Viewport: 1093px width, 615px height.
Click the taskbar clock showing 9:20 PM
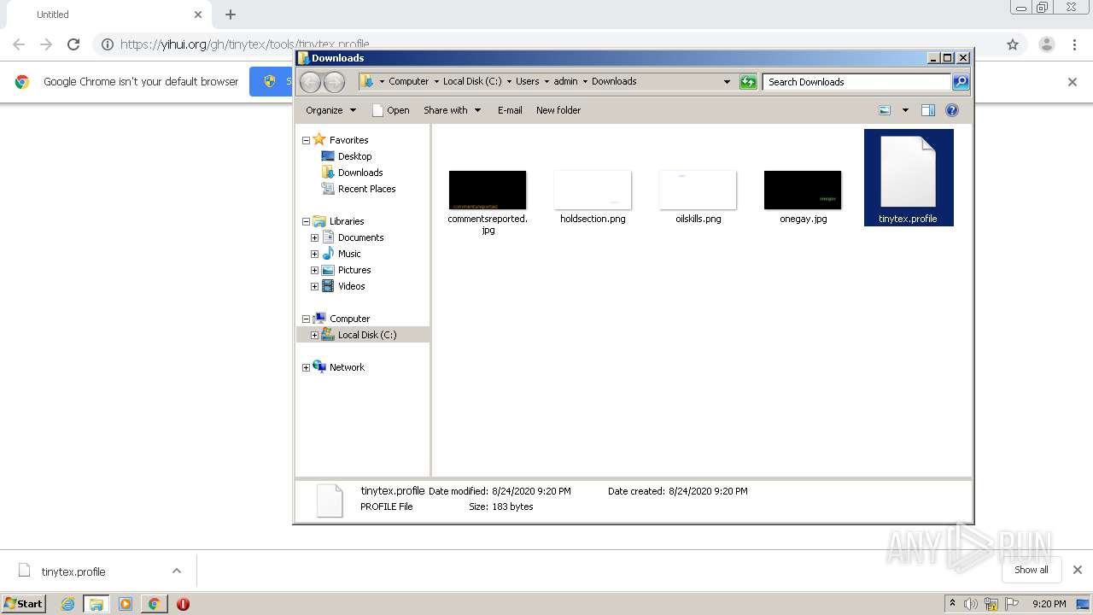click(1049, 604)
